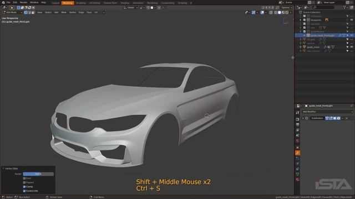Hide blueprints collection with eye icon
The image size is (355, 199).
(x=352, y=20)
